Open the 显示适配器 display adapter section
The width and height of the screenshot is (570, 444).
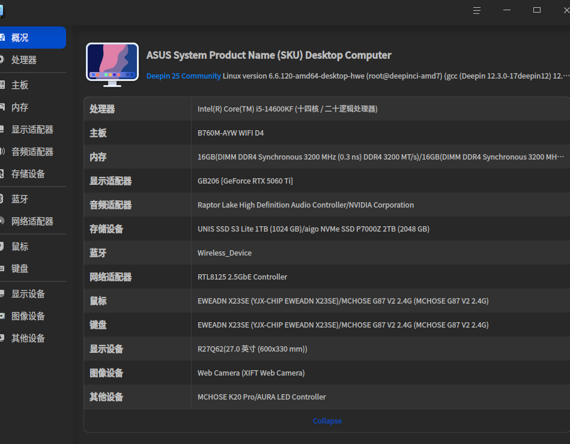click(x=32, y=130)
